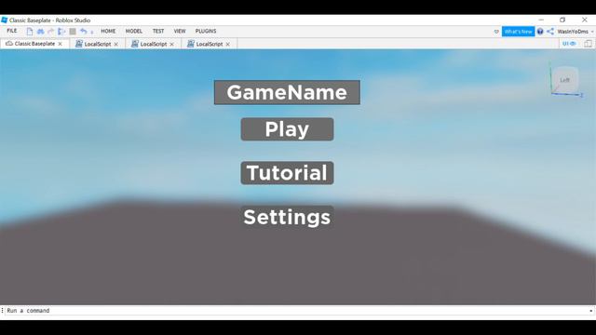
Task: Click the Share icon
Action: click(x=550, y=32)
